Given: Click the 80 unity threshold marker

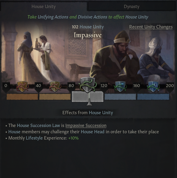Looking at the screenshot, I should pyautogui.click(x=71, y=87).
